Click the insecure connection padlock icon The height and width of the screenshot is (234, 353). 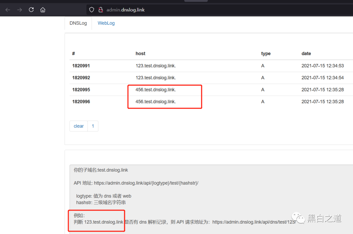(101, 10)
